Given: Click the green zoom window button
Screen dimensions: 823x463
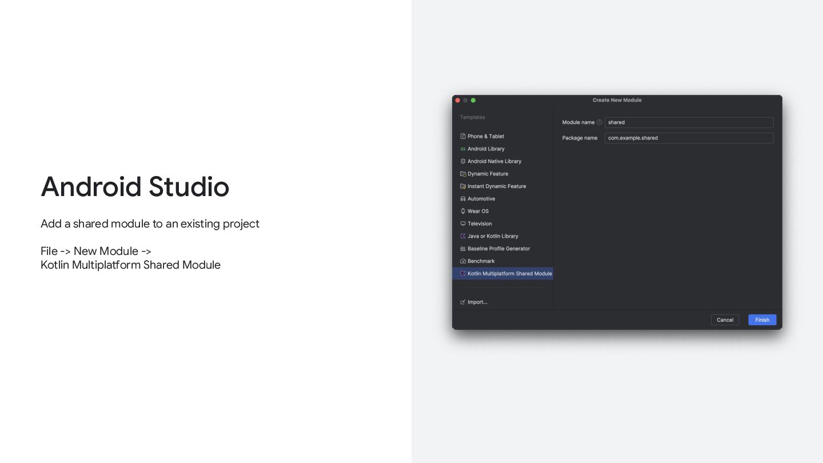Looking at the screenshot, I should click(473, 100).
